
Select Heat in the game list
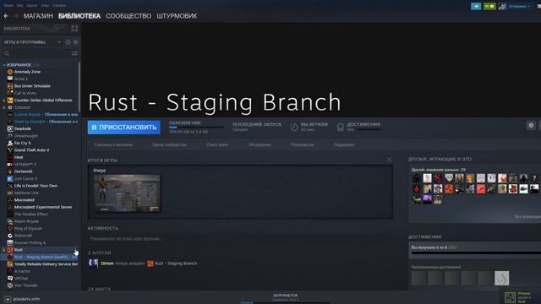coord(19,157)
